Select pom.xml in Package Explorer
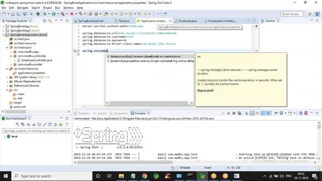The height and width of the screenshot is (181, 322). point(20,107)
